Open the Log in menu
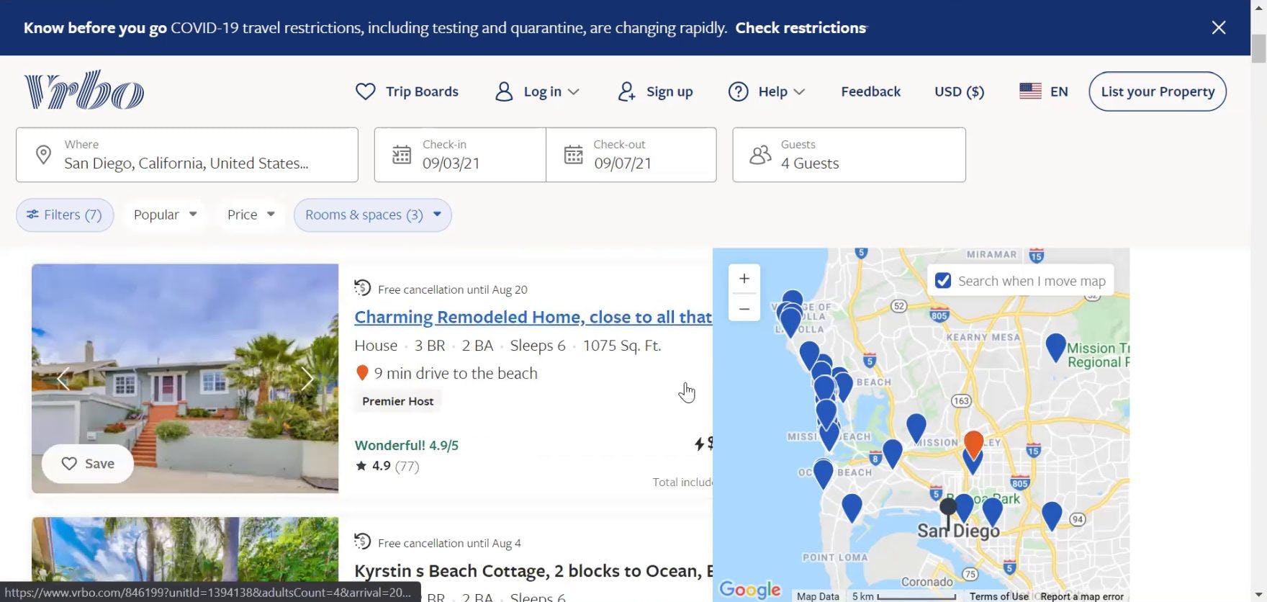 click(538, 91)
